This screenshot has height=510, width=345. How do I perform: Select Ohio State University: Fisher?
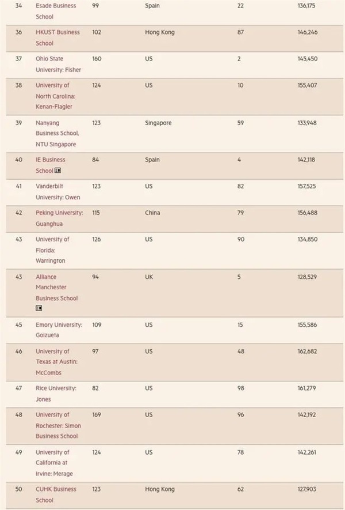[58, 64]
